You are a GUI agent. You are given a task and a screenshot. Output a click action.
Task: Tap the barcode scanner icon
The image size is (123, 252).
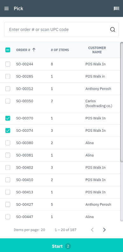tap(116, 9)
